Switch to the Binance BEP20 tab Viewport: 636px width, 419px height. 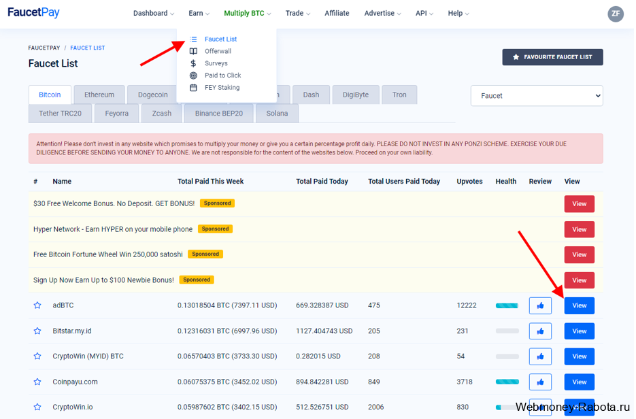(219, 113)
